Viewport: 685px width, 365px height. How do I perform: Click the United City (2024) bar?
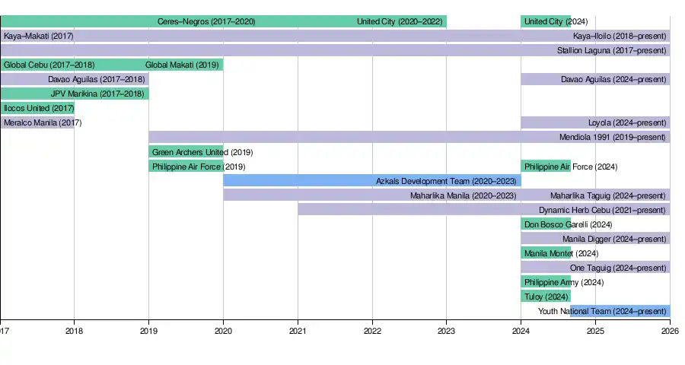click(545, 21)
